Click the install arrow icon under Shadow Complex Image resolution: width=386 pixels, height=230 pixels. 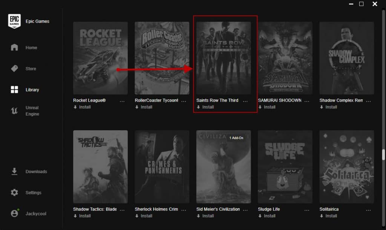[322, 107]
